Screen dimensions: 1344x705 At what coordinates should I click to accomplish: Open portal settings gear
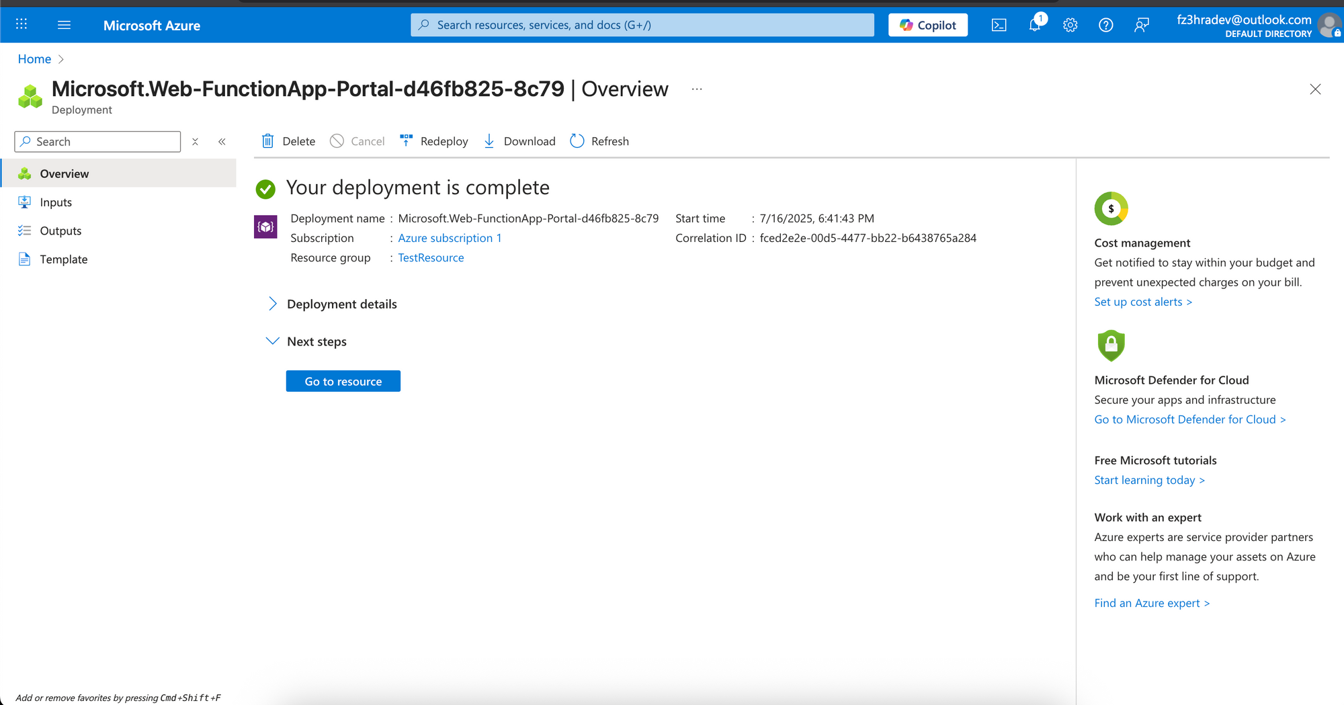(x=1070, y=25)
